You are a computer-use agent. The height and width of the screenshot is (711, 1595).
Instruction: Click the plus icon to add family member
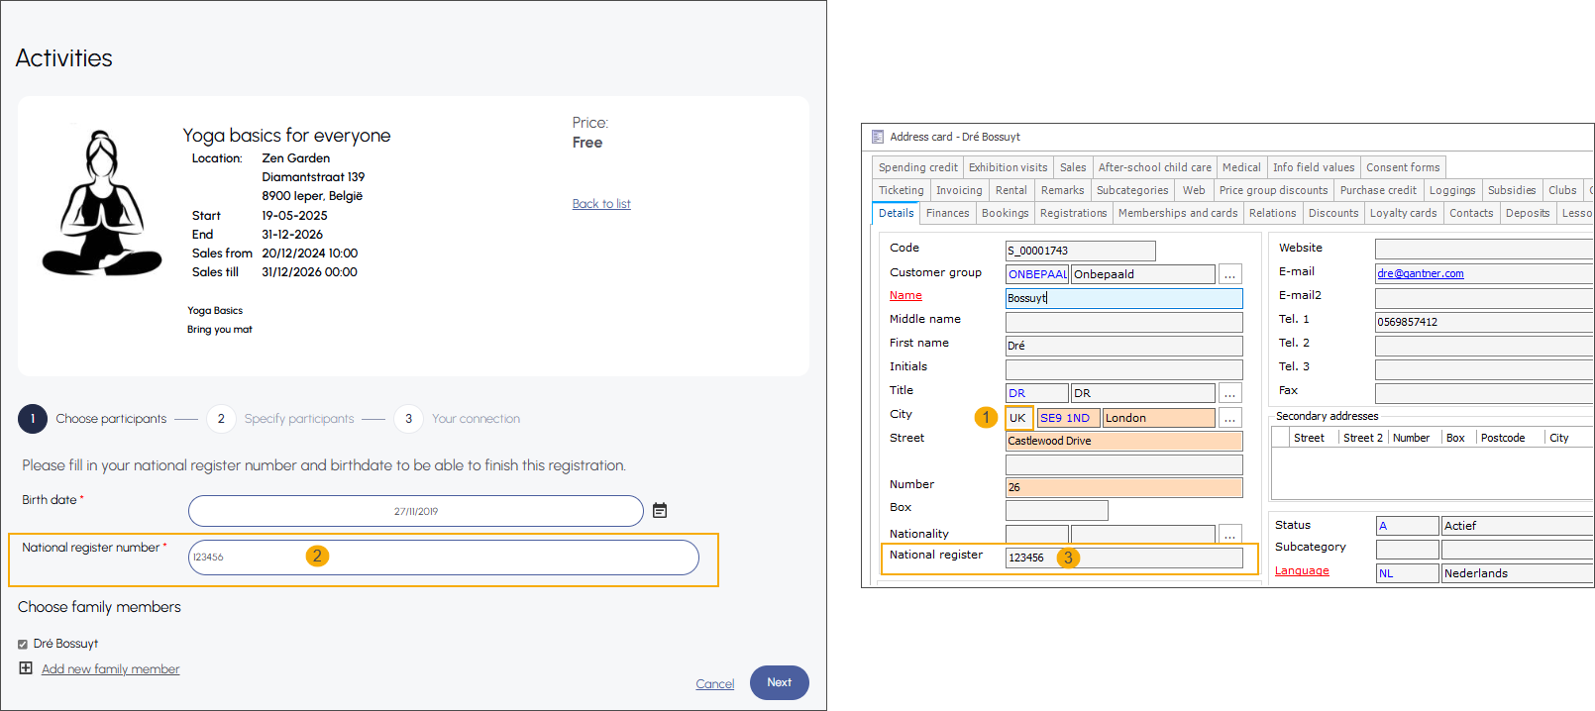coord(26,668)
